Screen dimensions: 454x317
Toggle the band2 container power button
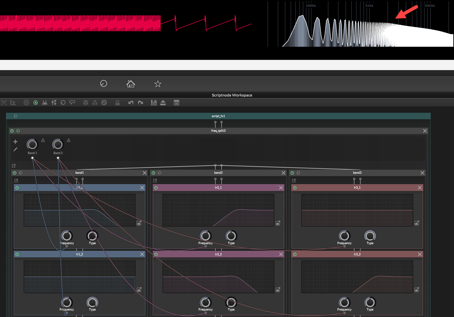[153, 173]
